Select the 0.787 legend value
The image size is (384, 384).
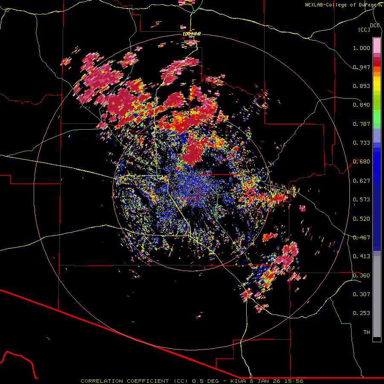tap(361, 124)
